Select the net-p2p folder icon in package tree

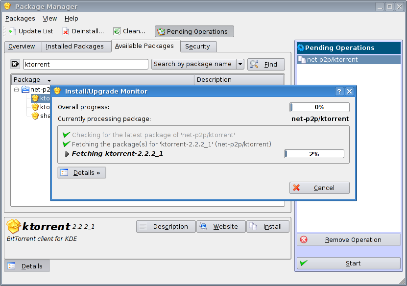(25, 90)
